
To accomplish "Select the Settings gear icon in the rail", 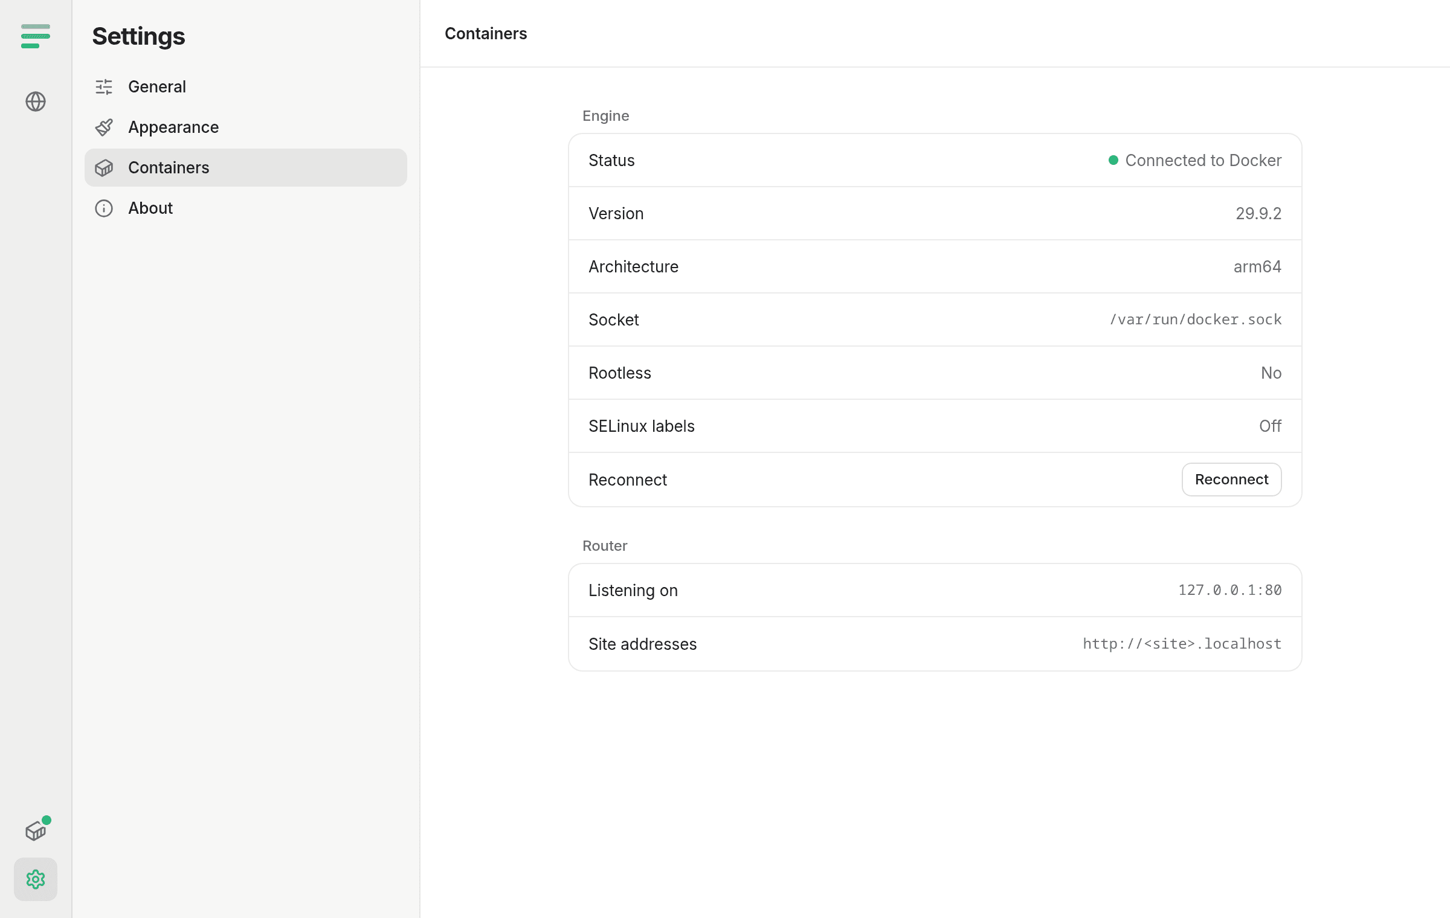I will point(36,879).
